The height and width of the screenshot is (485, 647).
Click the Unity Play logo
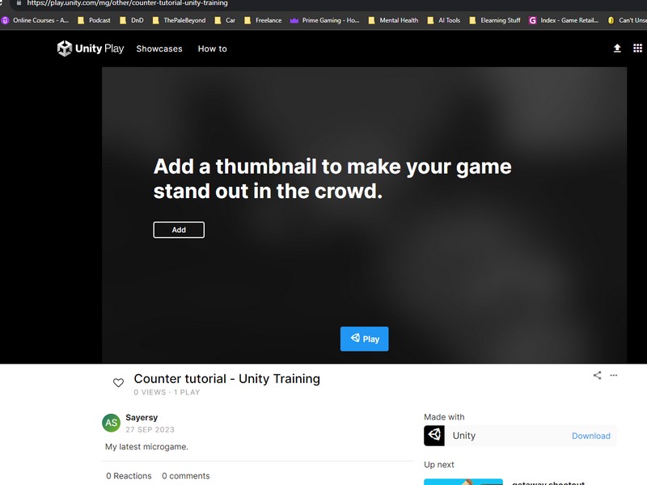tap(91, 48)
